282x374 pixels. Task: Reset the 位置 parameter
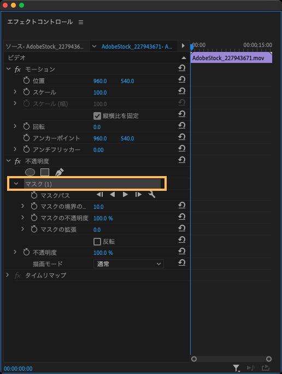(182, 79)
